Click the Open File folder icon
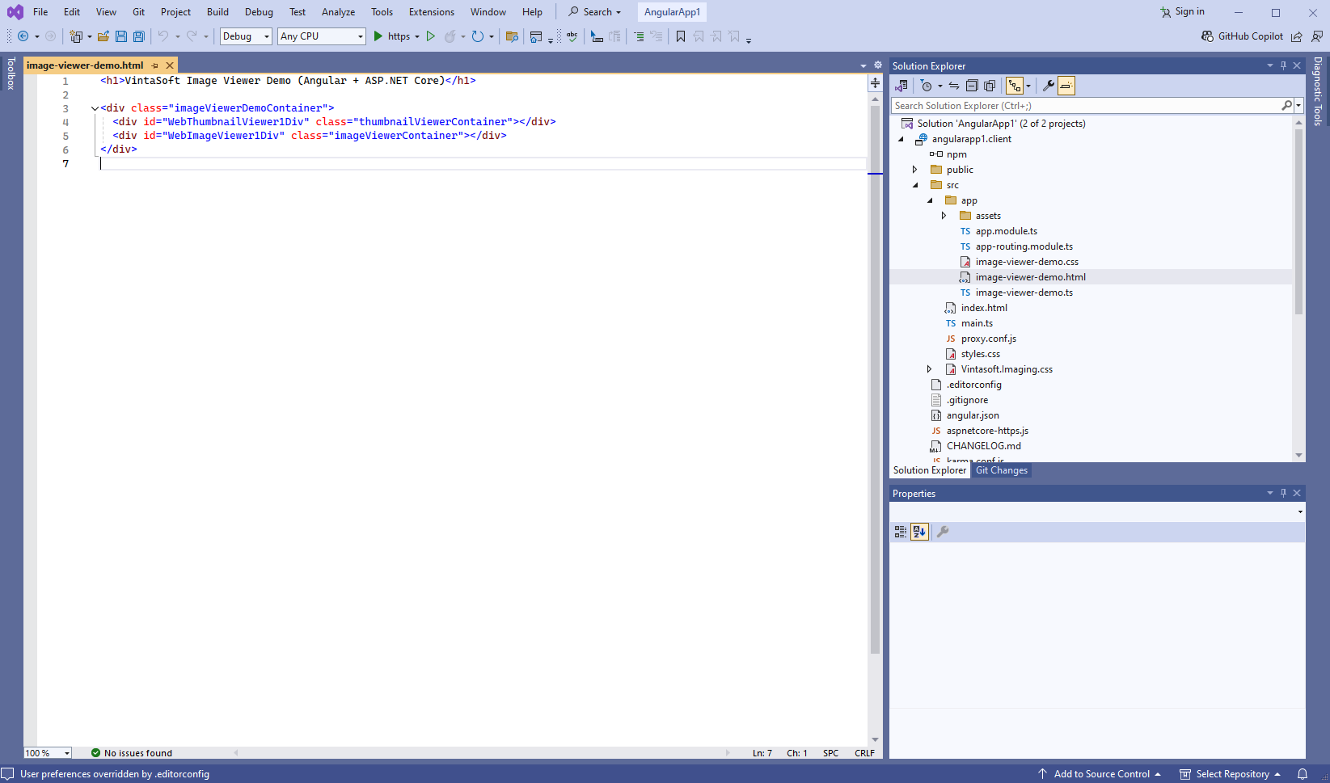This screenshot has height=783, width=1330. click(103, 36)
